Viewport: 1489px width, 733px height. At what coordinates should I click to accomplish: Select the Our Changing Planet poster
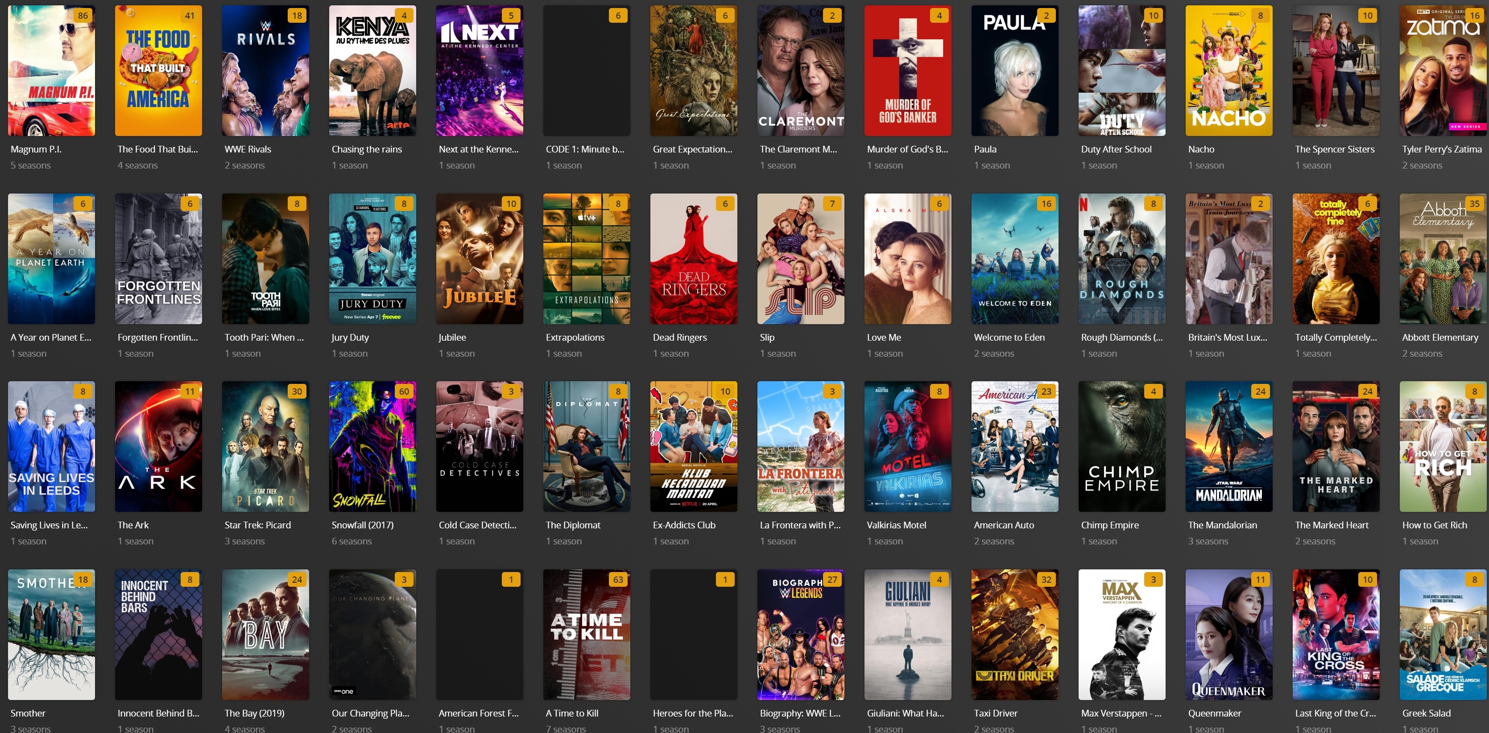coord(372,635)
